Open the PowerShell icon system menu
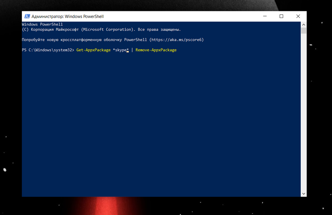Screen dimensions: 332x215 pyautogui.click(x=27, y=16)
